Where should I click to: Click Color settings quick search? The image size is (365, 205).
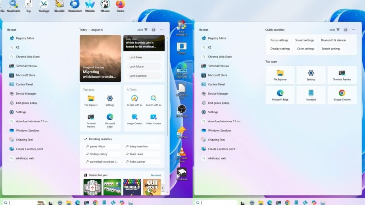click(305, 49)
